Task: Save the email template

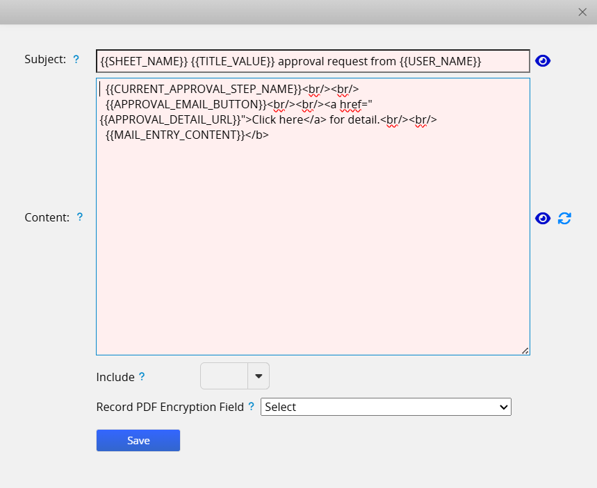Action: [138, 441]
